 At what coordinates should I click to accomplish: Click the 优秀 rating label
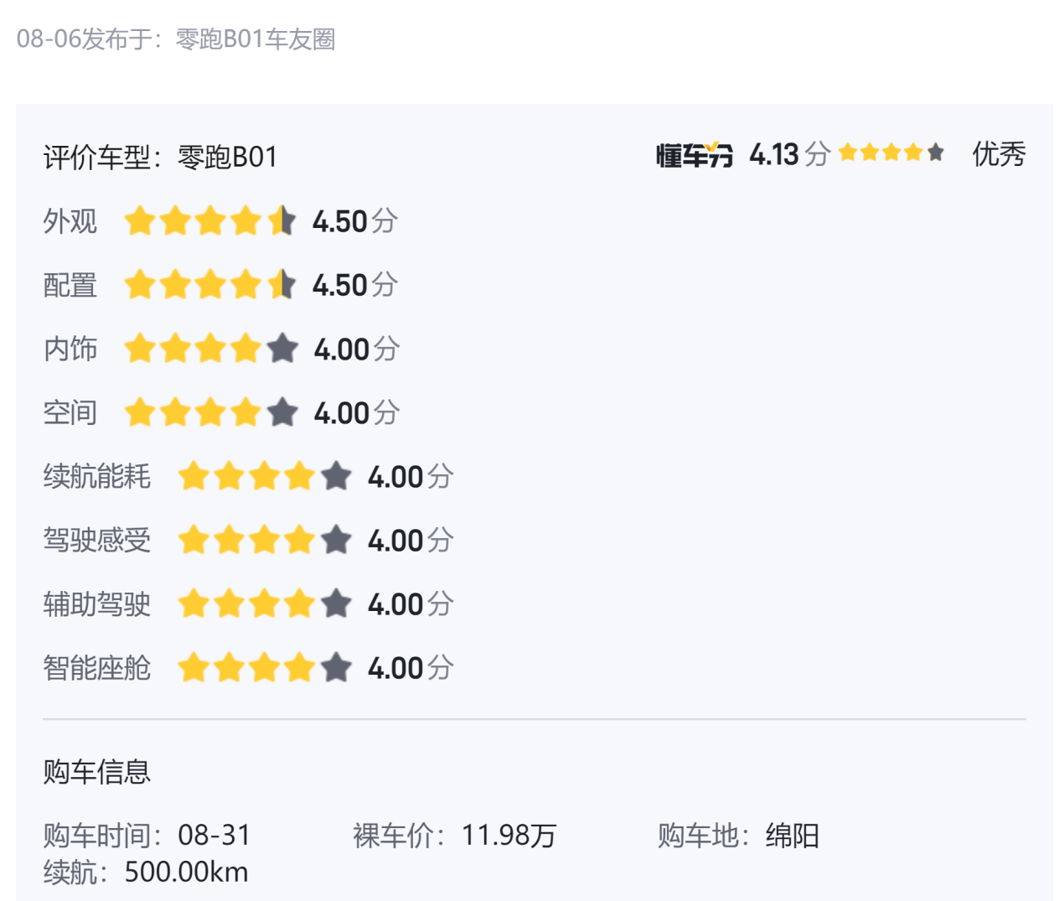pos(998,154)
